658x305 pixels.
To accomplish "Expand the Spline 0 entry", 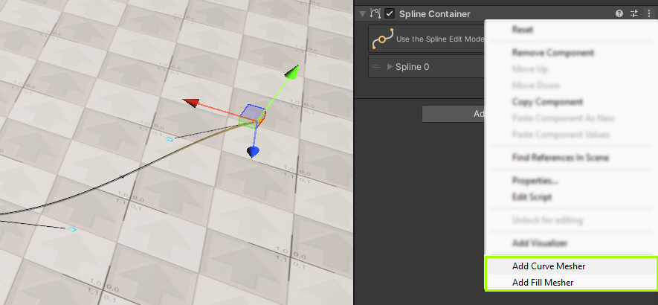I will (x=390, y=67).
